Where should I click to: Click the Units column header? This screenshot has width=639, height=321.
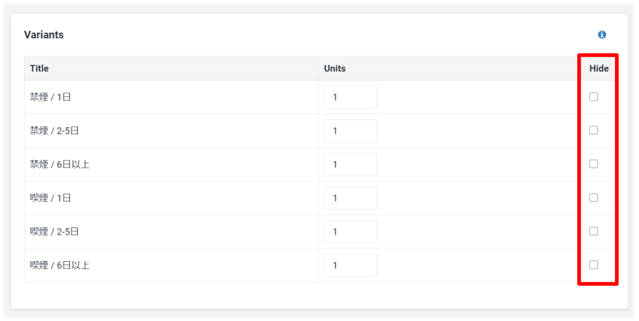[x=335, y=69]
